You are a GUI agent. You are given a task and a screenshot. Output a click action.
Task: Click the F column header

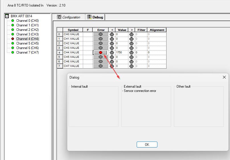point(88,30)
